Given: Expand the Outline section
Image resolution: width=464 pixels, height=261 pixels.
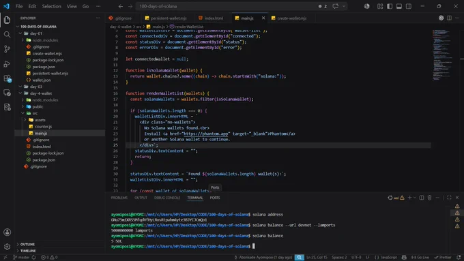Looking at the screenshot, I should [x=27, y=244].
